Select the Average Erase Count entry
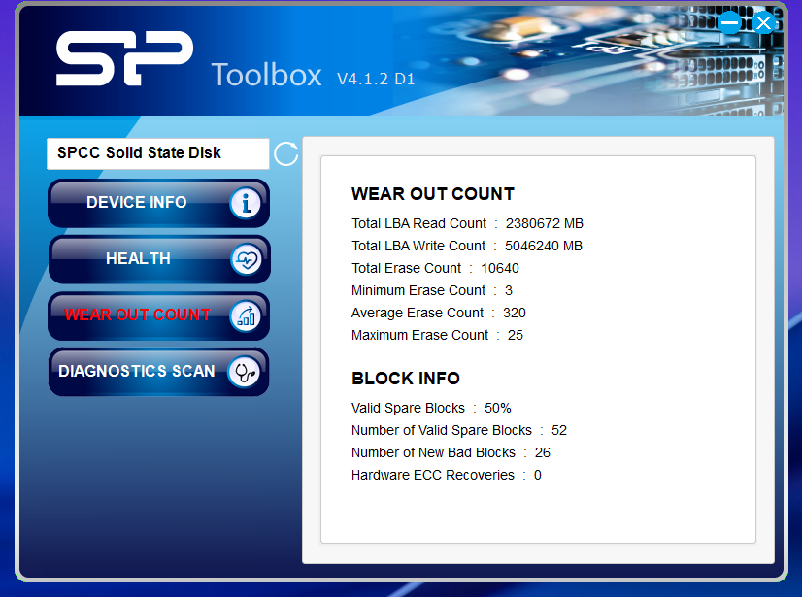This screenshot has height=597, width=802. pyautogui.click(x=438, y=313)
